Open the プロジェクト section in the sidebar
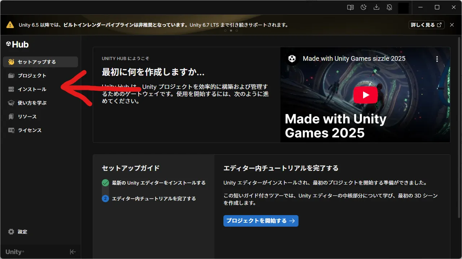This screenshot has height=259, width=462. (32, 76)
